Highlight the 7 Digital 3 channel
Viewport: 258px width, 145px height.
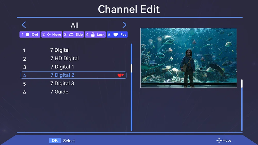(62, 84)
